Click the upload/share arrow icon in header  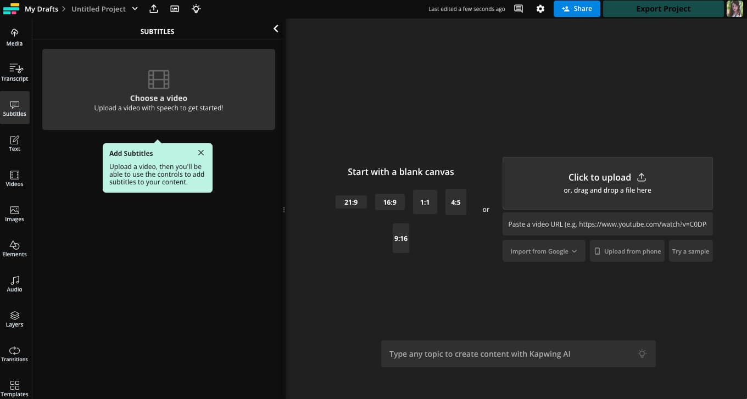154,9
